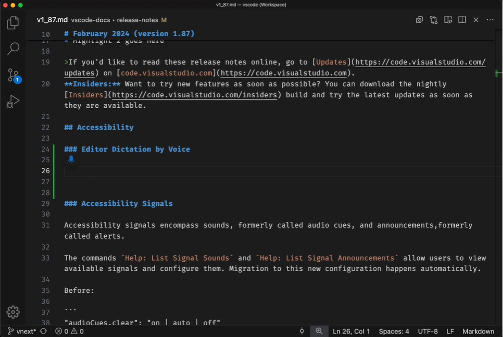Click the green modified gutter marker

[x=54, y=171]
